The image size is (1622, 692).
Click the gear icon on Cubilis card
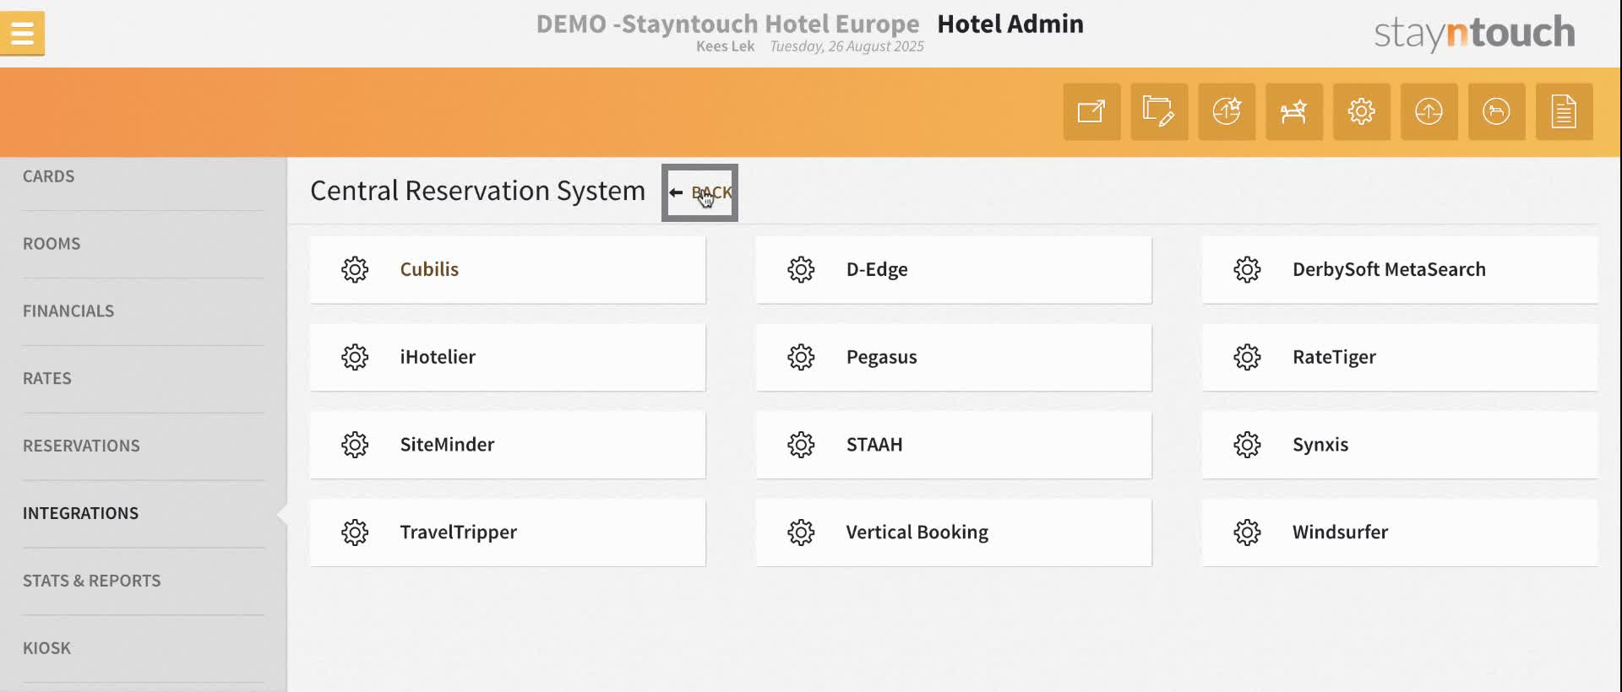point(355,269)
